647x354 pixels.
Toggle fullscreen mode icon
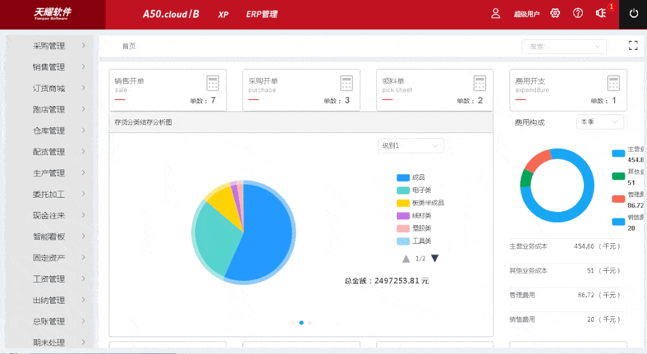pos(633,46)
